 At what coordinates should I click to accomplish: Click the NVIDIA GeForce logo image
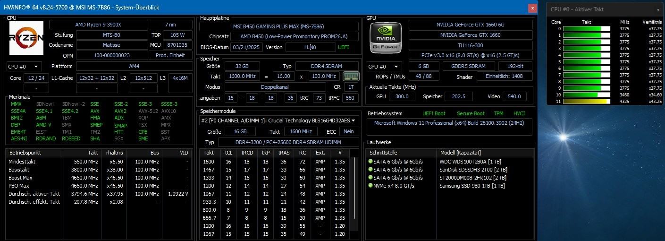tap(387, 38)
